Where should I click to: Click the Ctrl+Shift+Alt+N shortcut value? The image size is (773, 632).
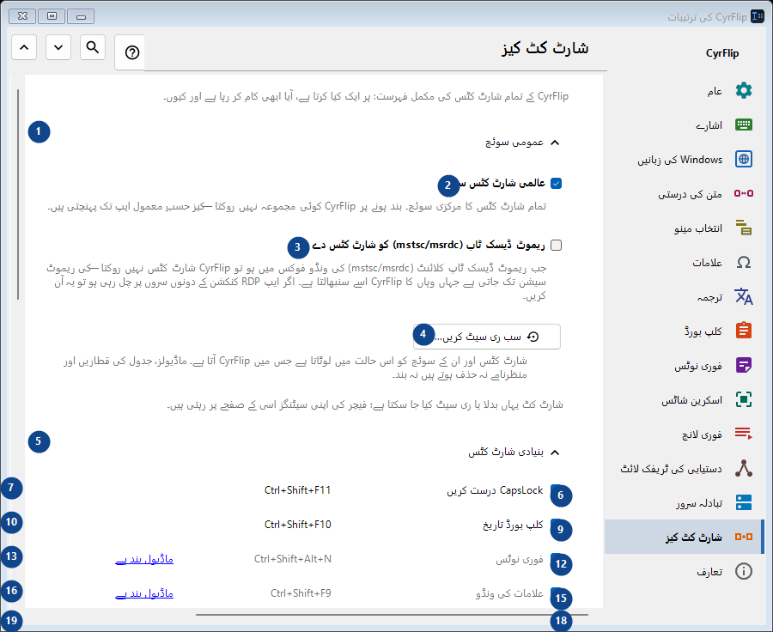[293, 559]
